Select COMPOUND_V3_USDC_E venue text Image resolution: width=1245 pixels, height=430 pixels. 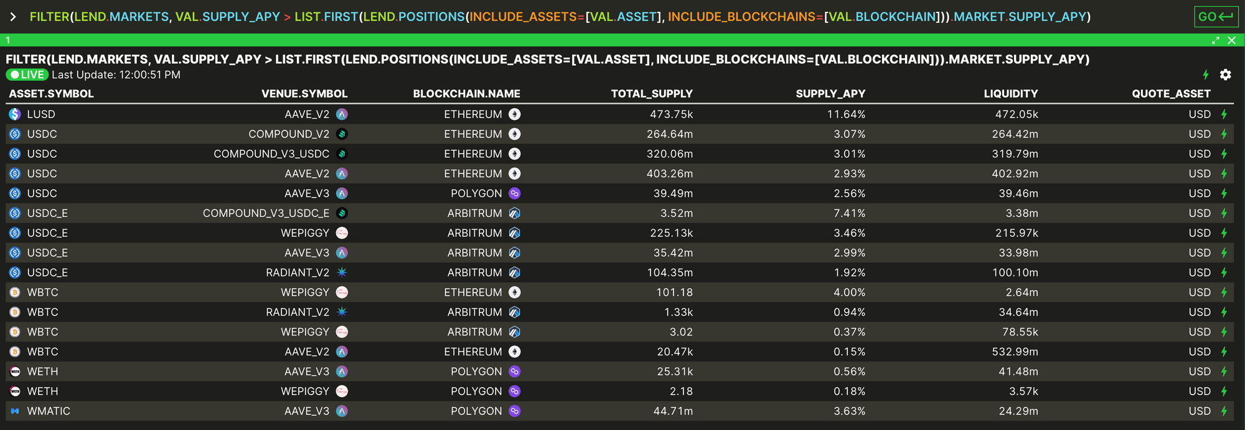coord(266,213)
